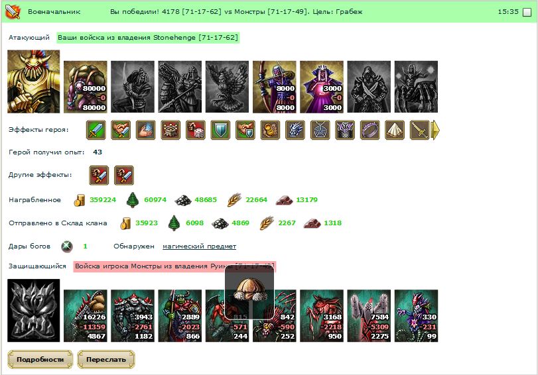Click the green sword hero effect icon
The image size is (538, 375).
[x=96, y=130]
